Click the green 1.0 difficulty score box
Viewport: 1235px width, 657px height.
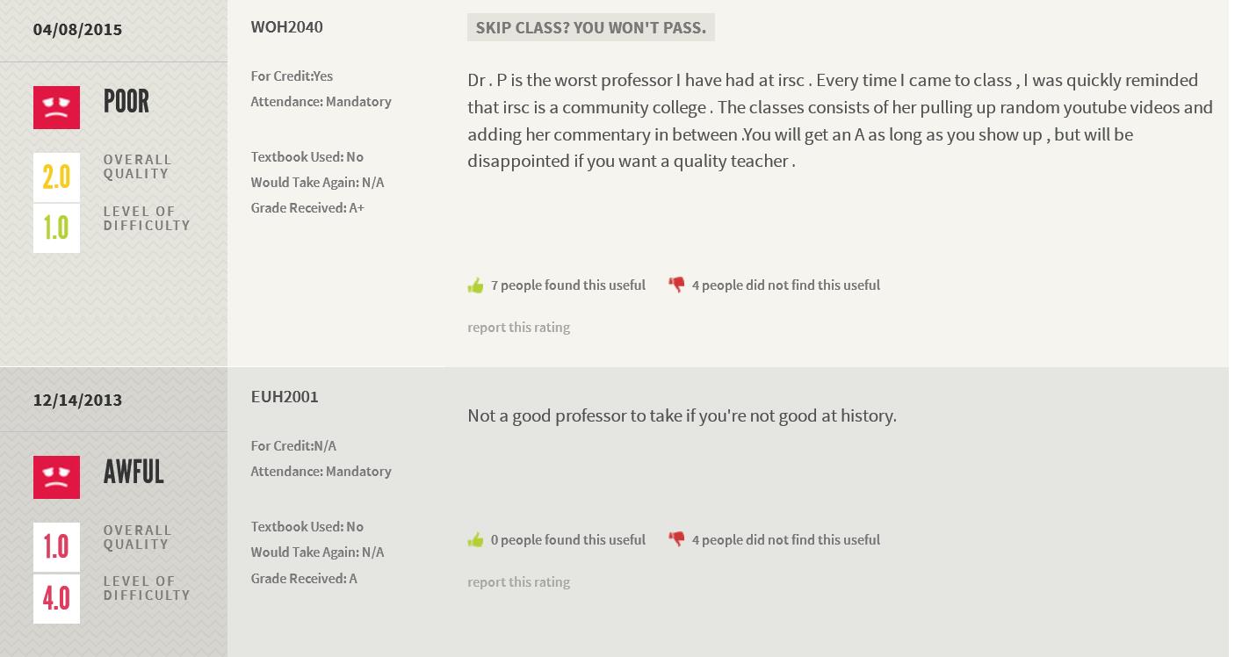[56, 228]
